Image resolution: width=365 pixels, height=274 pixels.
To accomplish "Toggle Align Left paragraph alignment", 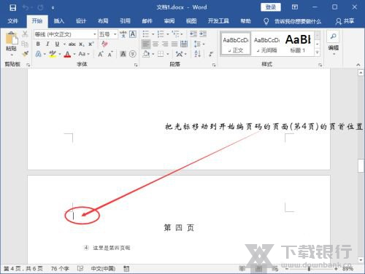I will 146,44.
